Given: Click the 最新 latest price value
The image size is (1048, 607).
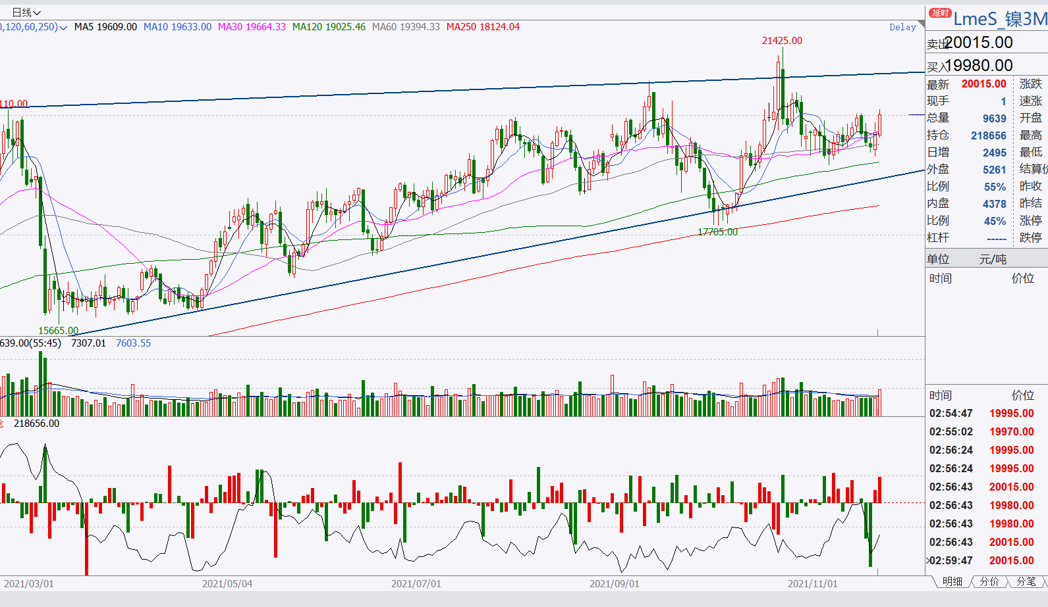Looking at the screenshot, I should tap(983, 84).
